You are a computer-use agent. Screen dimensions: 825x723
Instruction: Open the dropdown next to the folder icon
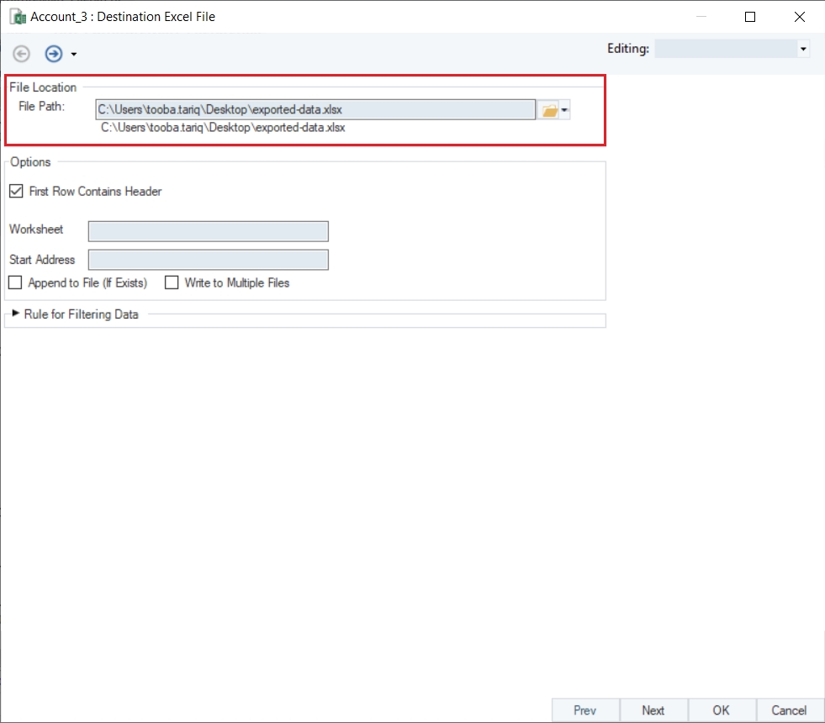(x=564, y=110)
